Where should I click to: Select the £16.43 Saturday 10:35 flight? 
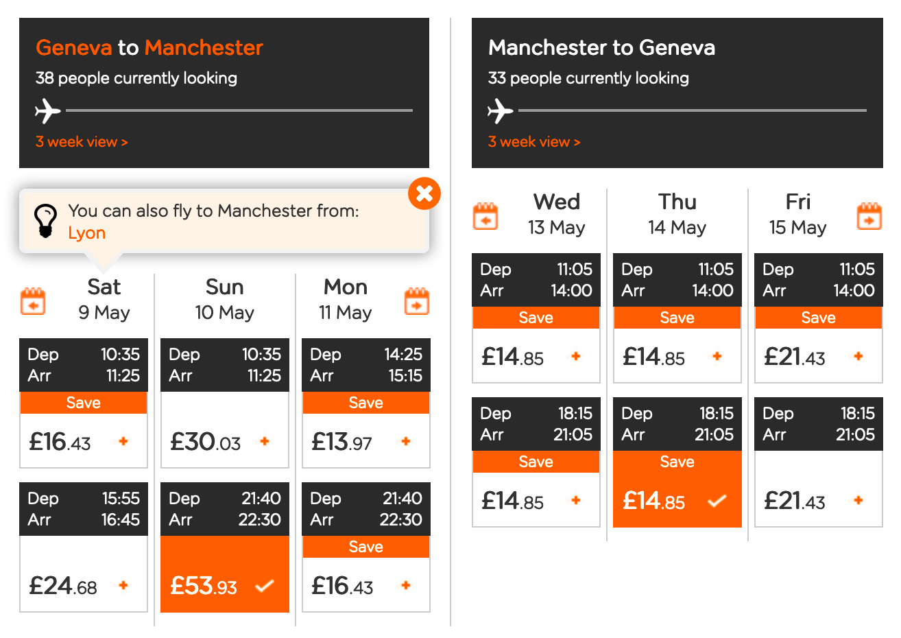[84, 441]
